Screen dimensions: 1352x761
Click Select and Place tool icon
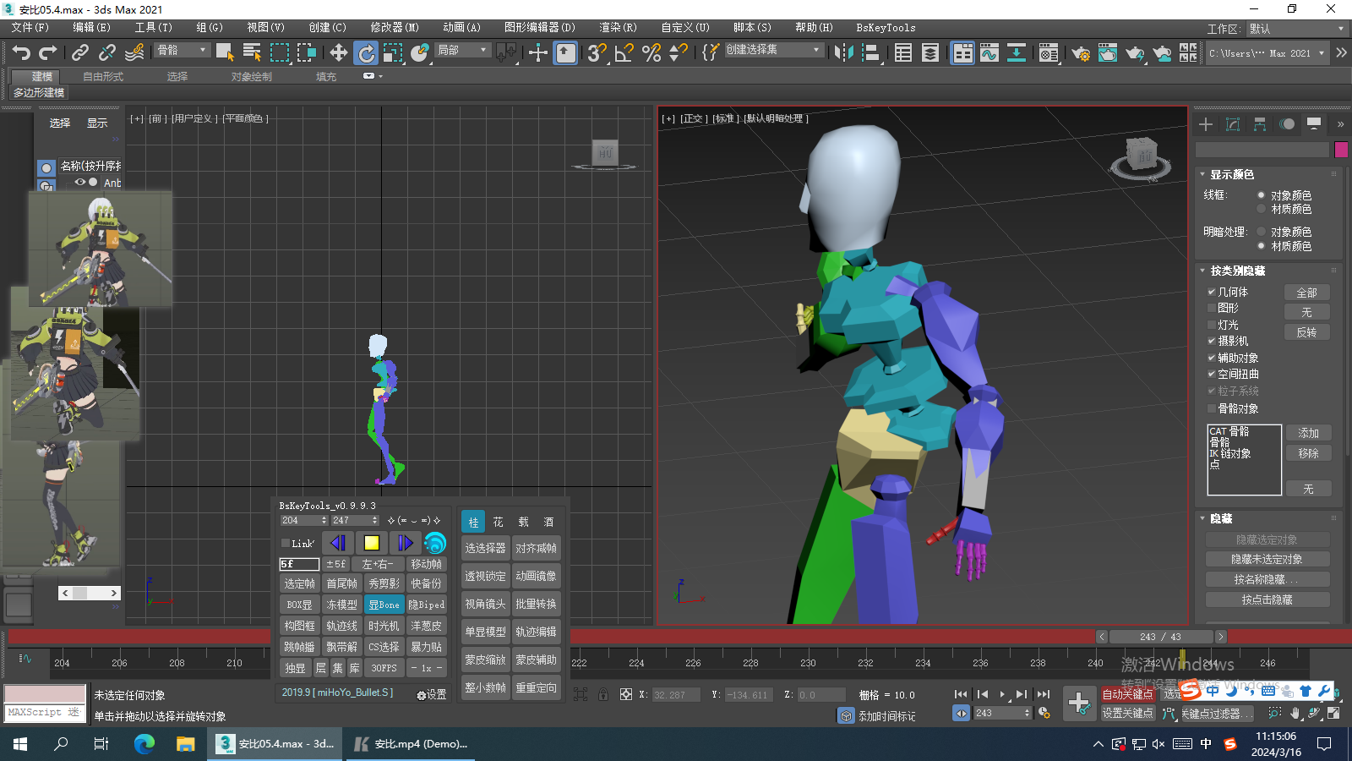click(420, 52)
